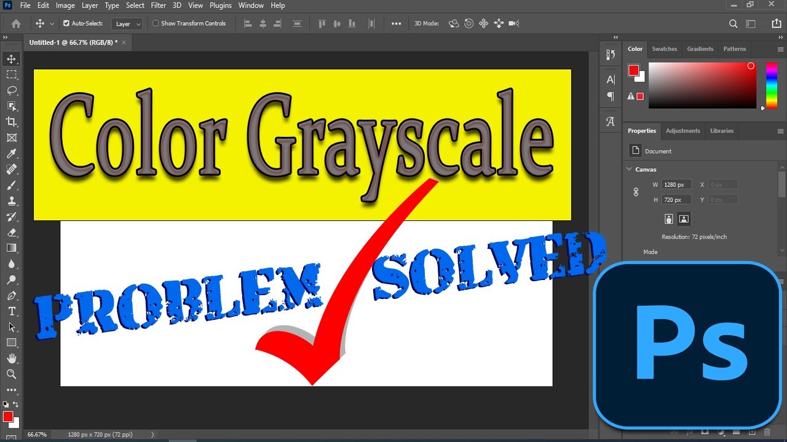Click the align left edges icon

248,23
